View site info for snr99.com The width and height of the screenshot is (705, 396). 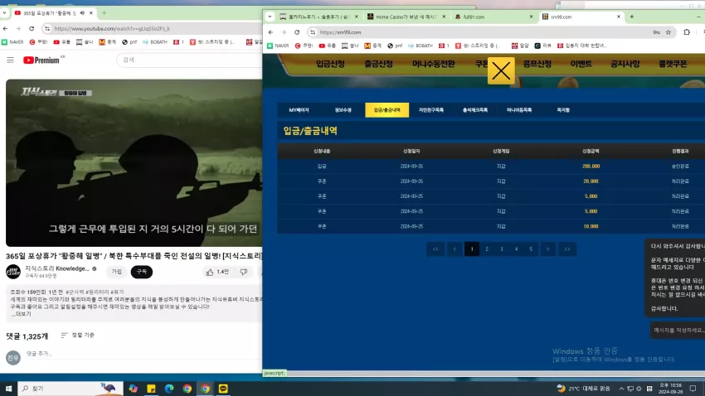[x=313, y=32]
